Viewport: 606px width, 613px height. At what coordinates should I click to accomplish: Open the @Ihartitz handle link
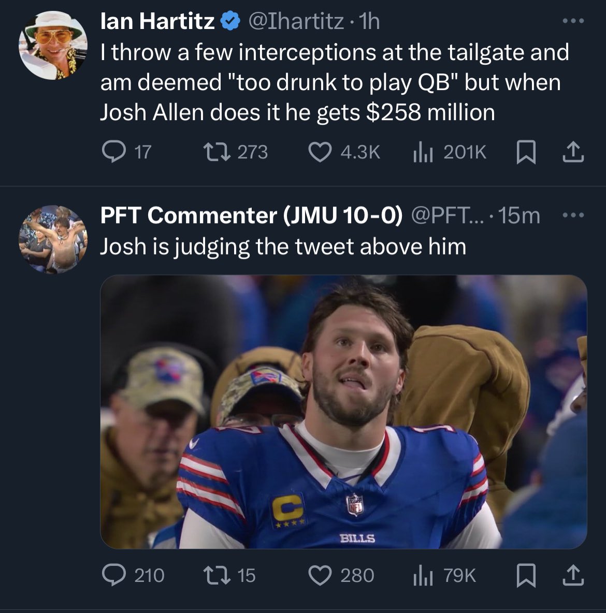pos(296,21)
